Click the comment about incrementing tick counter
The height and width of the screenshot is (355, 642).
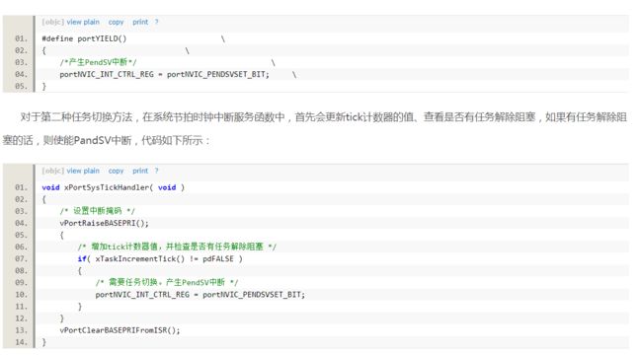pos(177,247)
